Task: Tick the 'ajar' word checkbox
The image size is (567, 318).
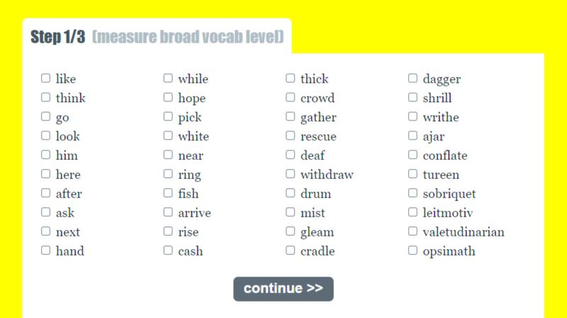Action: [x=412, y=136]
